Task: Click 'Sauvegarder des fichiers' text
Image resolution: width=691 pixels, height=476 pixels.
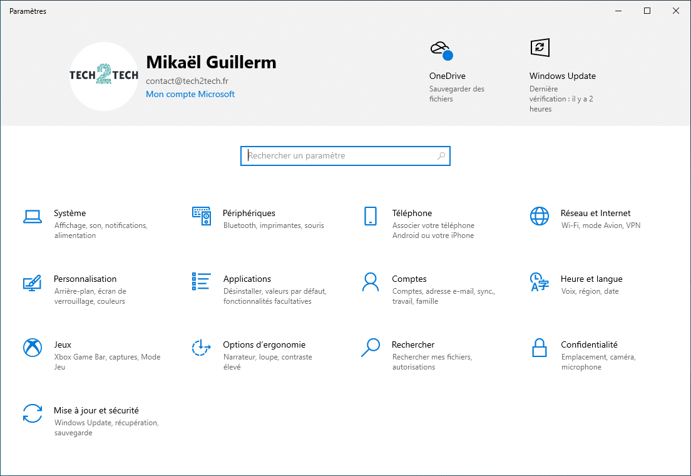Action: tap(456, 93)
